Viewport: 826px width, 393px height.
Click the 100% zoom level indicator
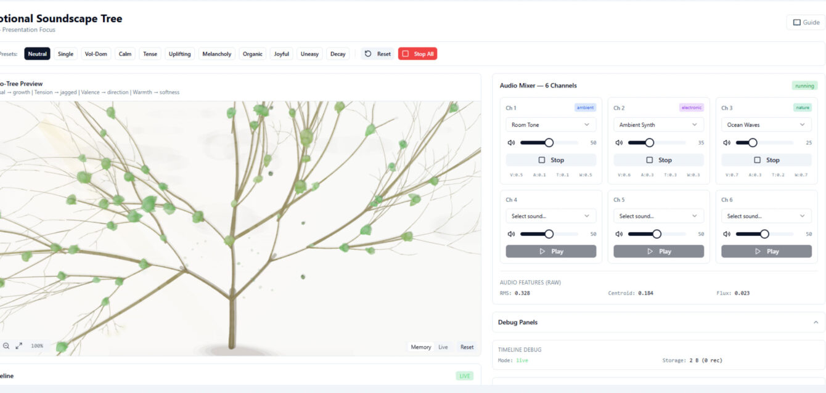36,346
